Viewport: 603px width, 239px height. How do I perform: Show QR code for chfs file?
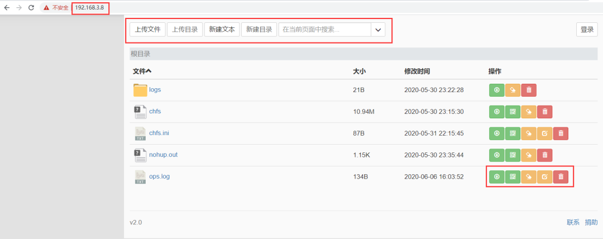[x=513, y=112]
